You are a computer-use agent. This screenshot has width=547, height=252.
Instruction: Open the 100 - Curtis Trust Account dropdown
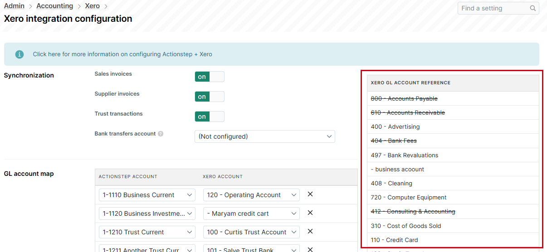[x=251, y=232]
